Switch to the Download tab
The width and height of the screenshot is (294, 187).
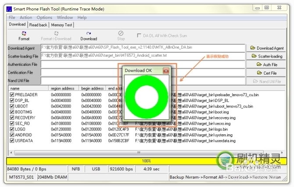[18, 25]
